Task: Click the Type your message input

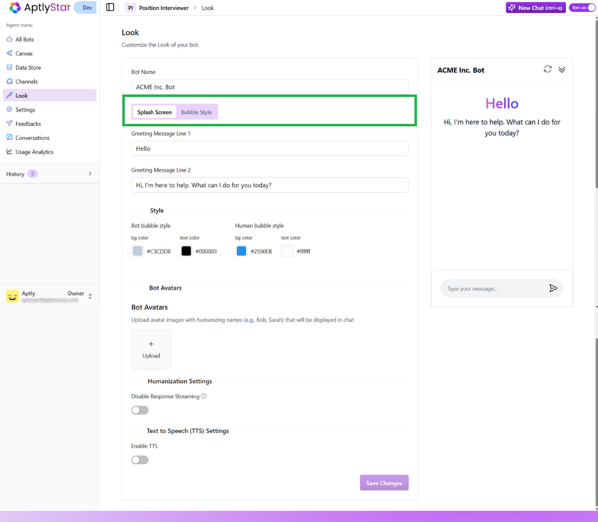Action: (x=494, y=288)
